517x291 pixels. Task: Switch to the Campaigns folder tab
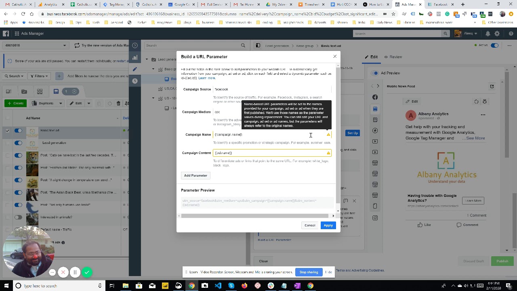24,91
